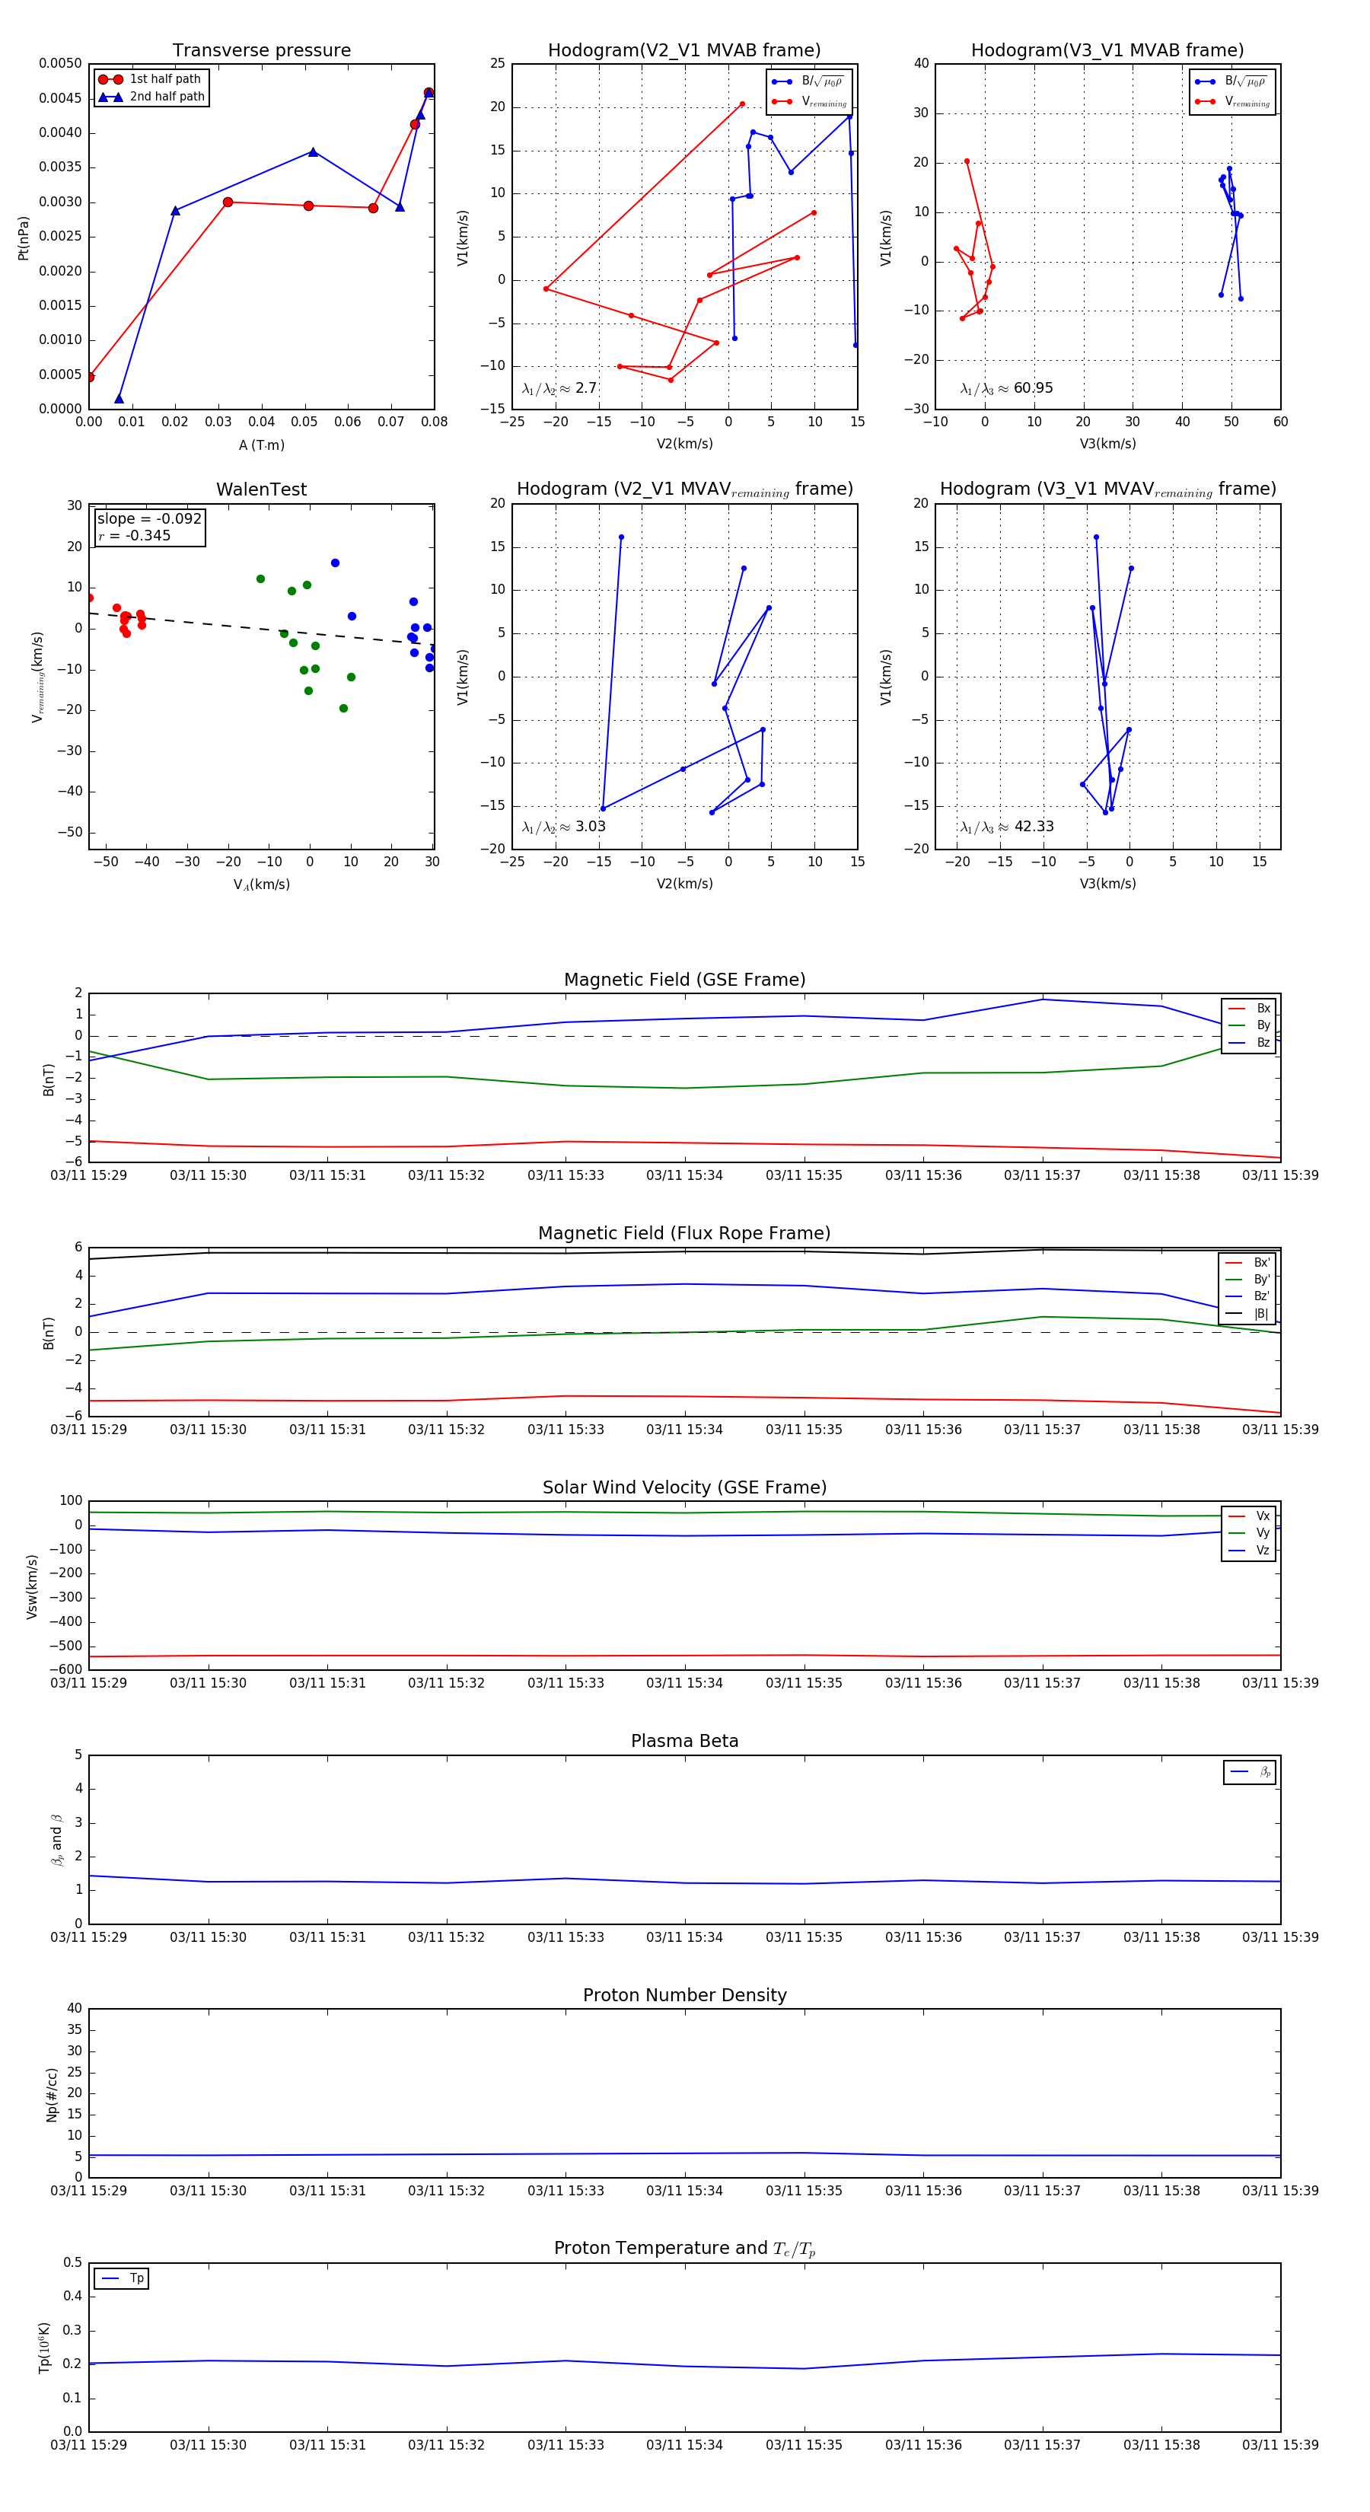Click the "03/11 15:39" tick under Proton Temperature plot
This screenshot has width=1370, height=2512.
(x=1280, y=2445)
